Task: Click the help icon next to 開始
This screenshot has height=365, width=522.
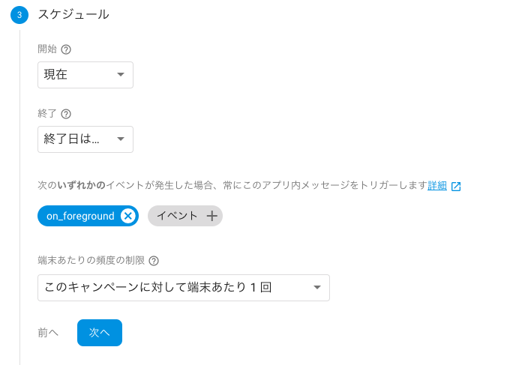Action: pyautogui.click(x=66, y=49)
